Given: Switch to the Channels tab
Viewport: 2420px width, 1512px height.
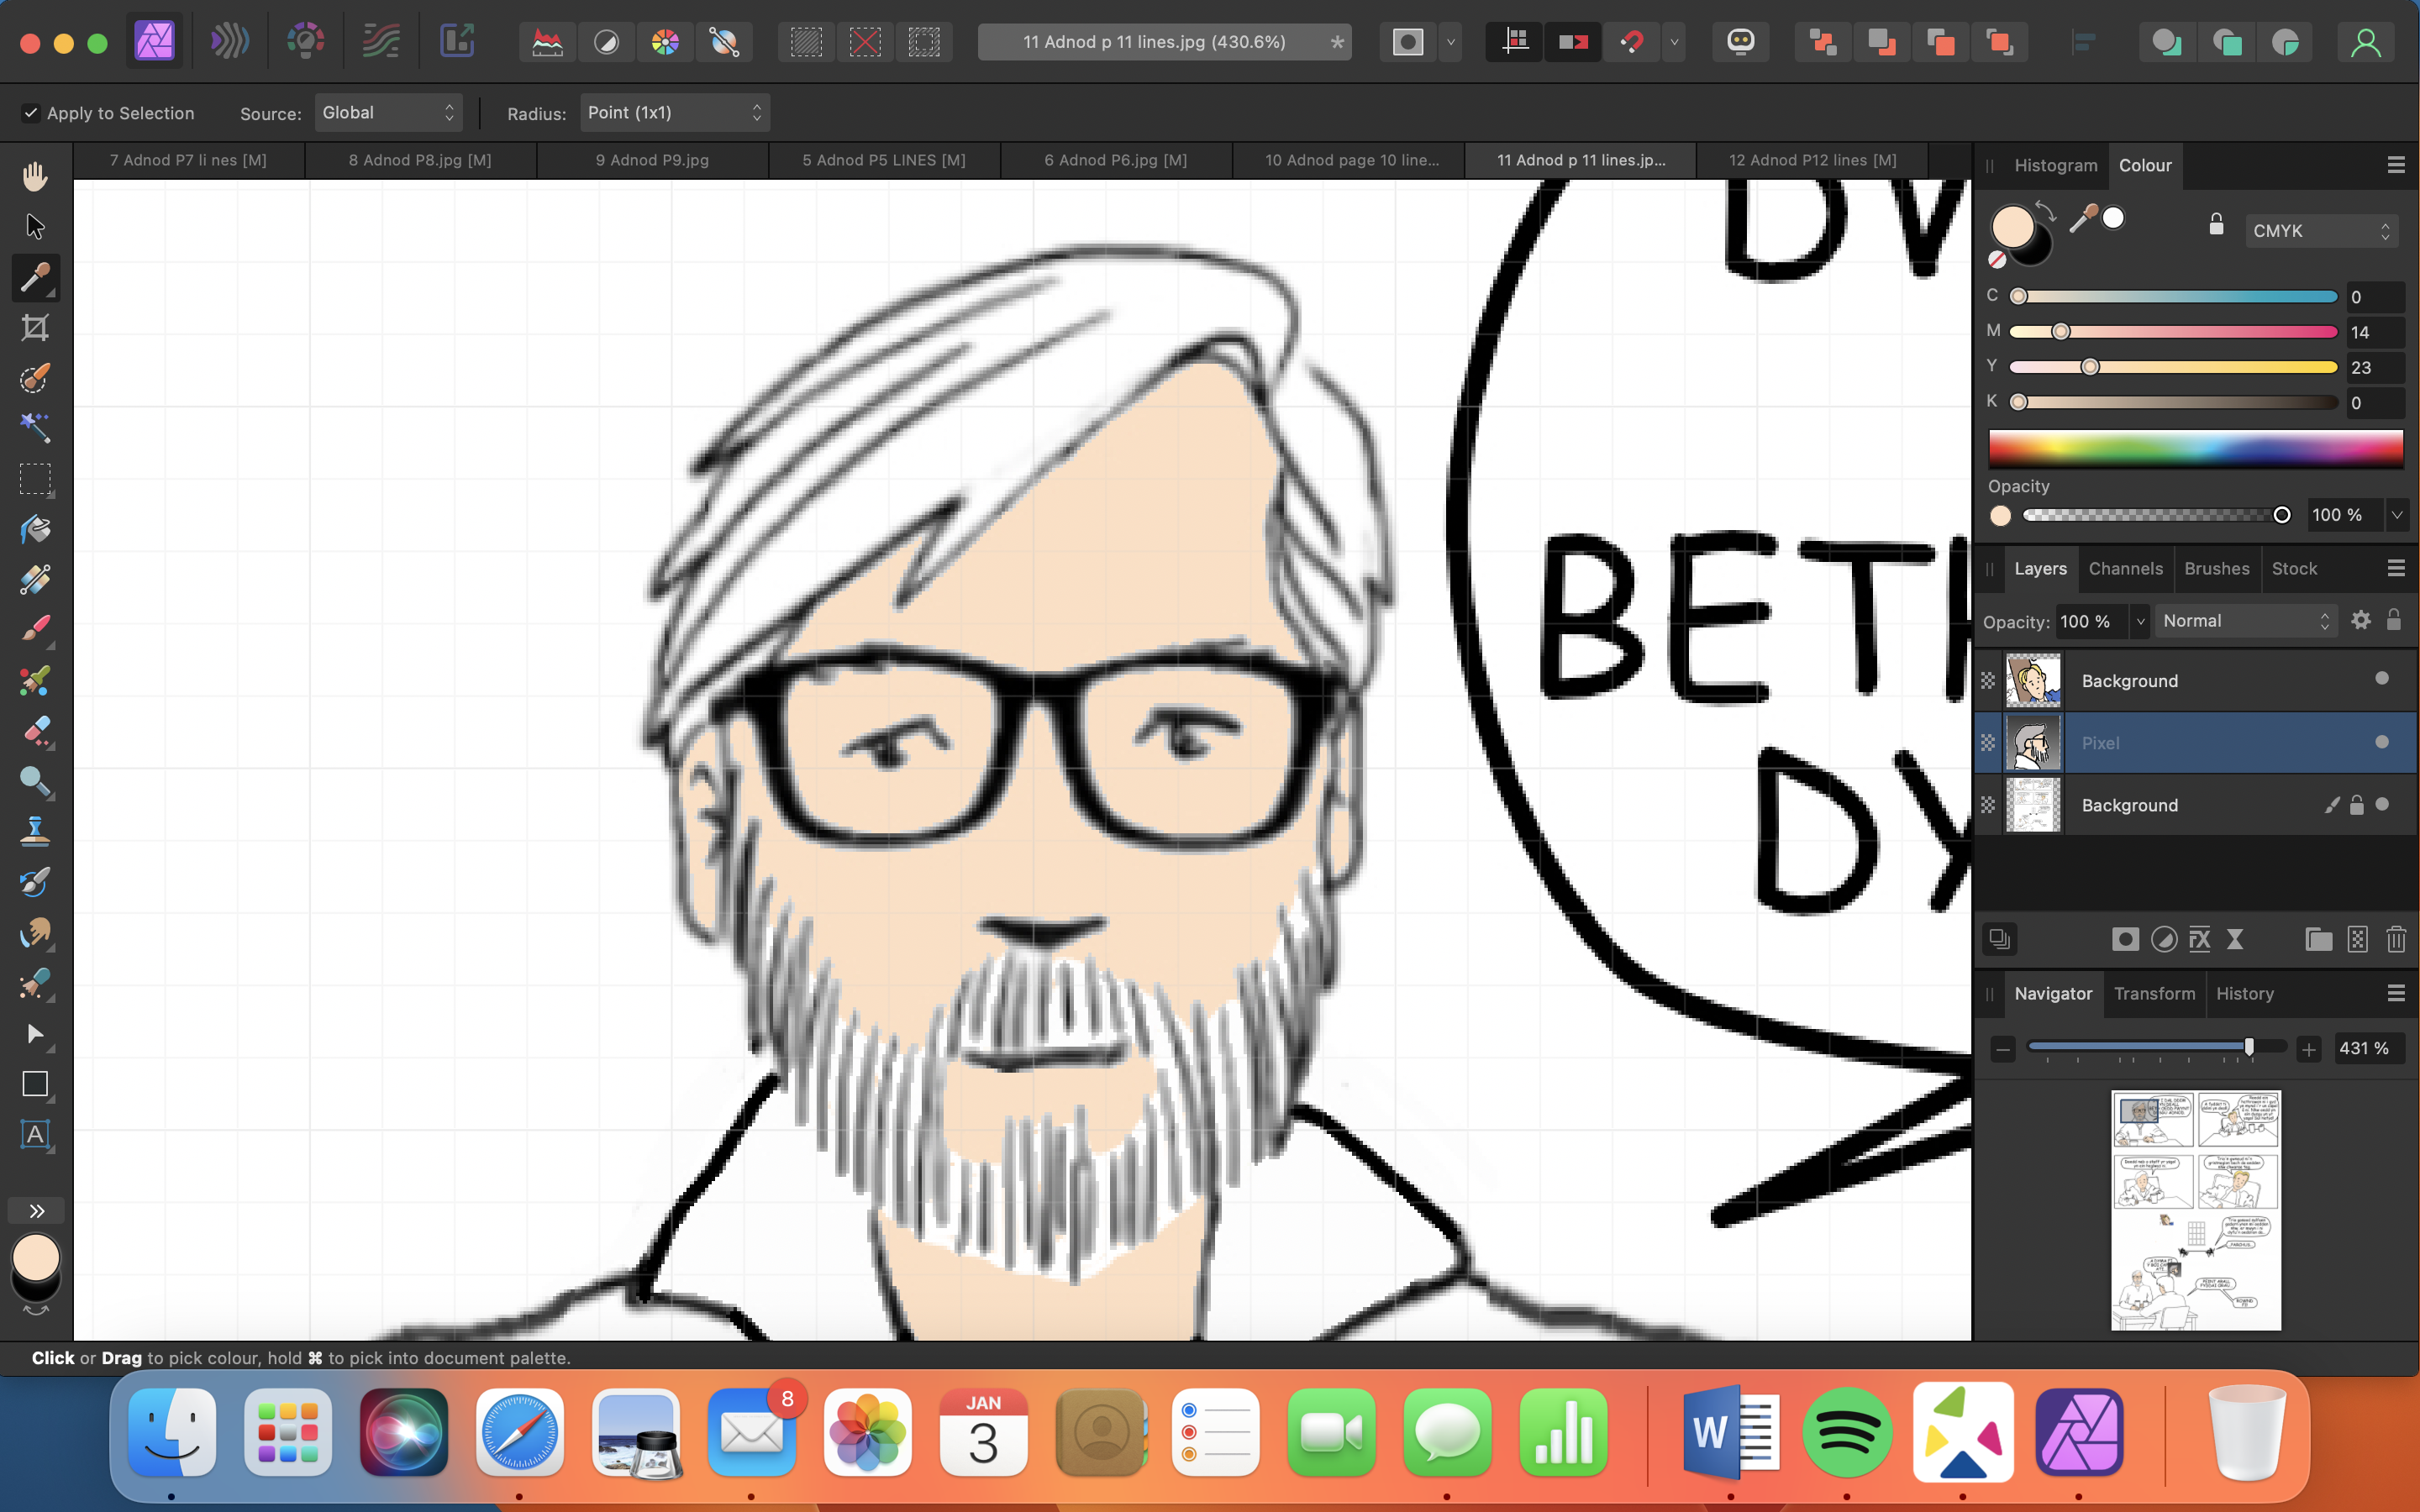Looking at the screenshot, I should click(x=2125, y=568).
